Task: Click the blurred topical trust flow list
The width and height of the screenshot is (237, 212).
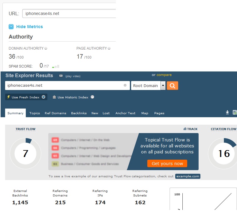Action: coord(92,152)
